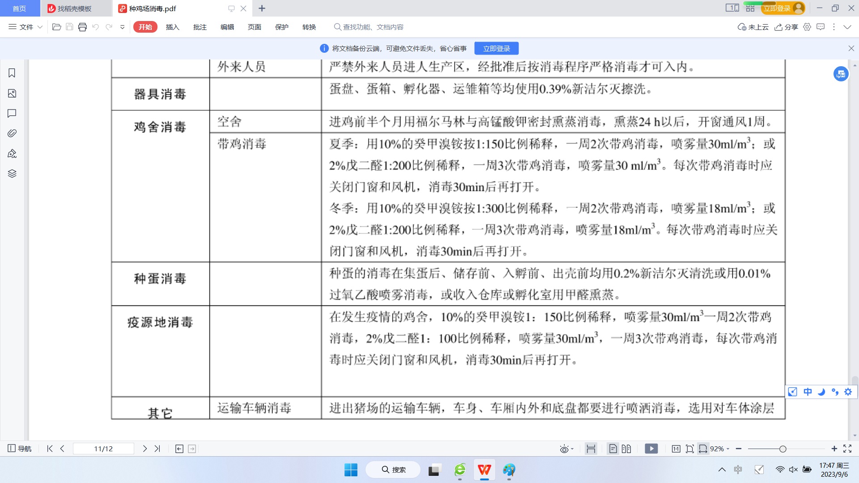Jump to the last page
859x483 pixels.
click(x=157, y=449)
